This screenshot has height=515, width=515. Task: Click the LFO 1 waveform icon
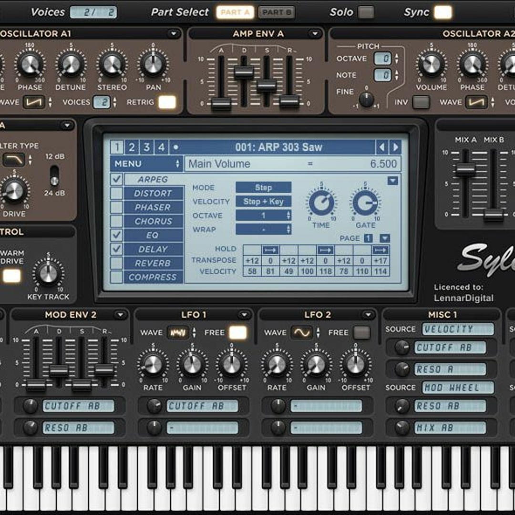[x=178, y=332]
